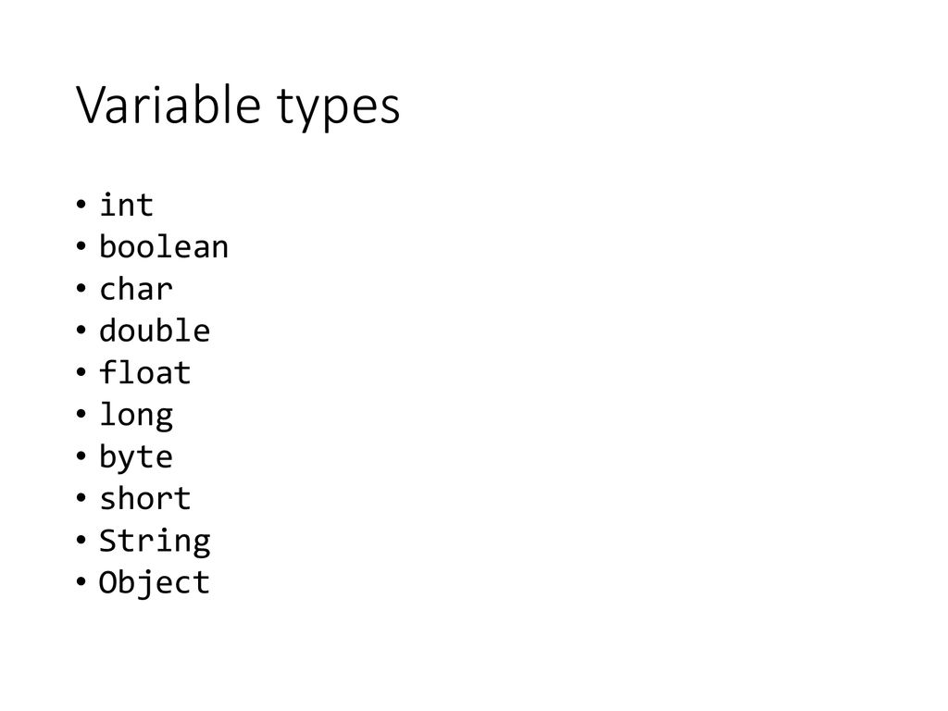The image size is (948, 711).
Task: Select the "byte" type text
Action: [x=136, y=457]
